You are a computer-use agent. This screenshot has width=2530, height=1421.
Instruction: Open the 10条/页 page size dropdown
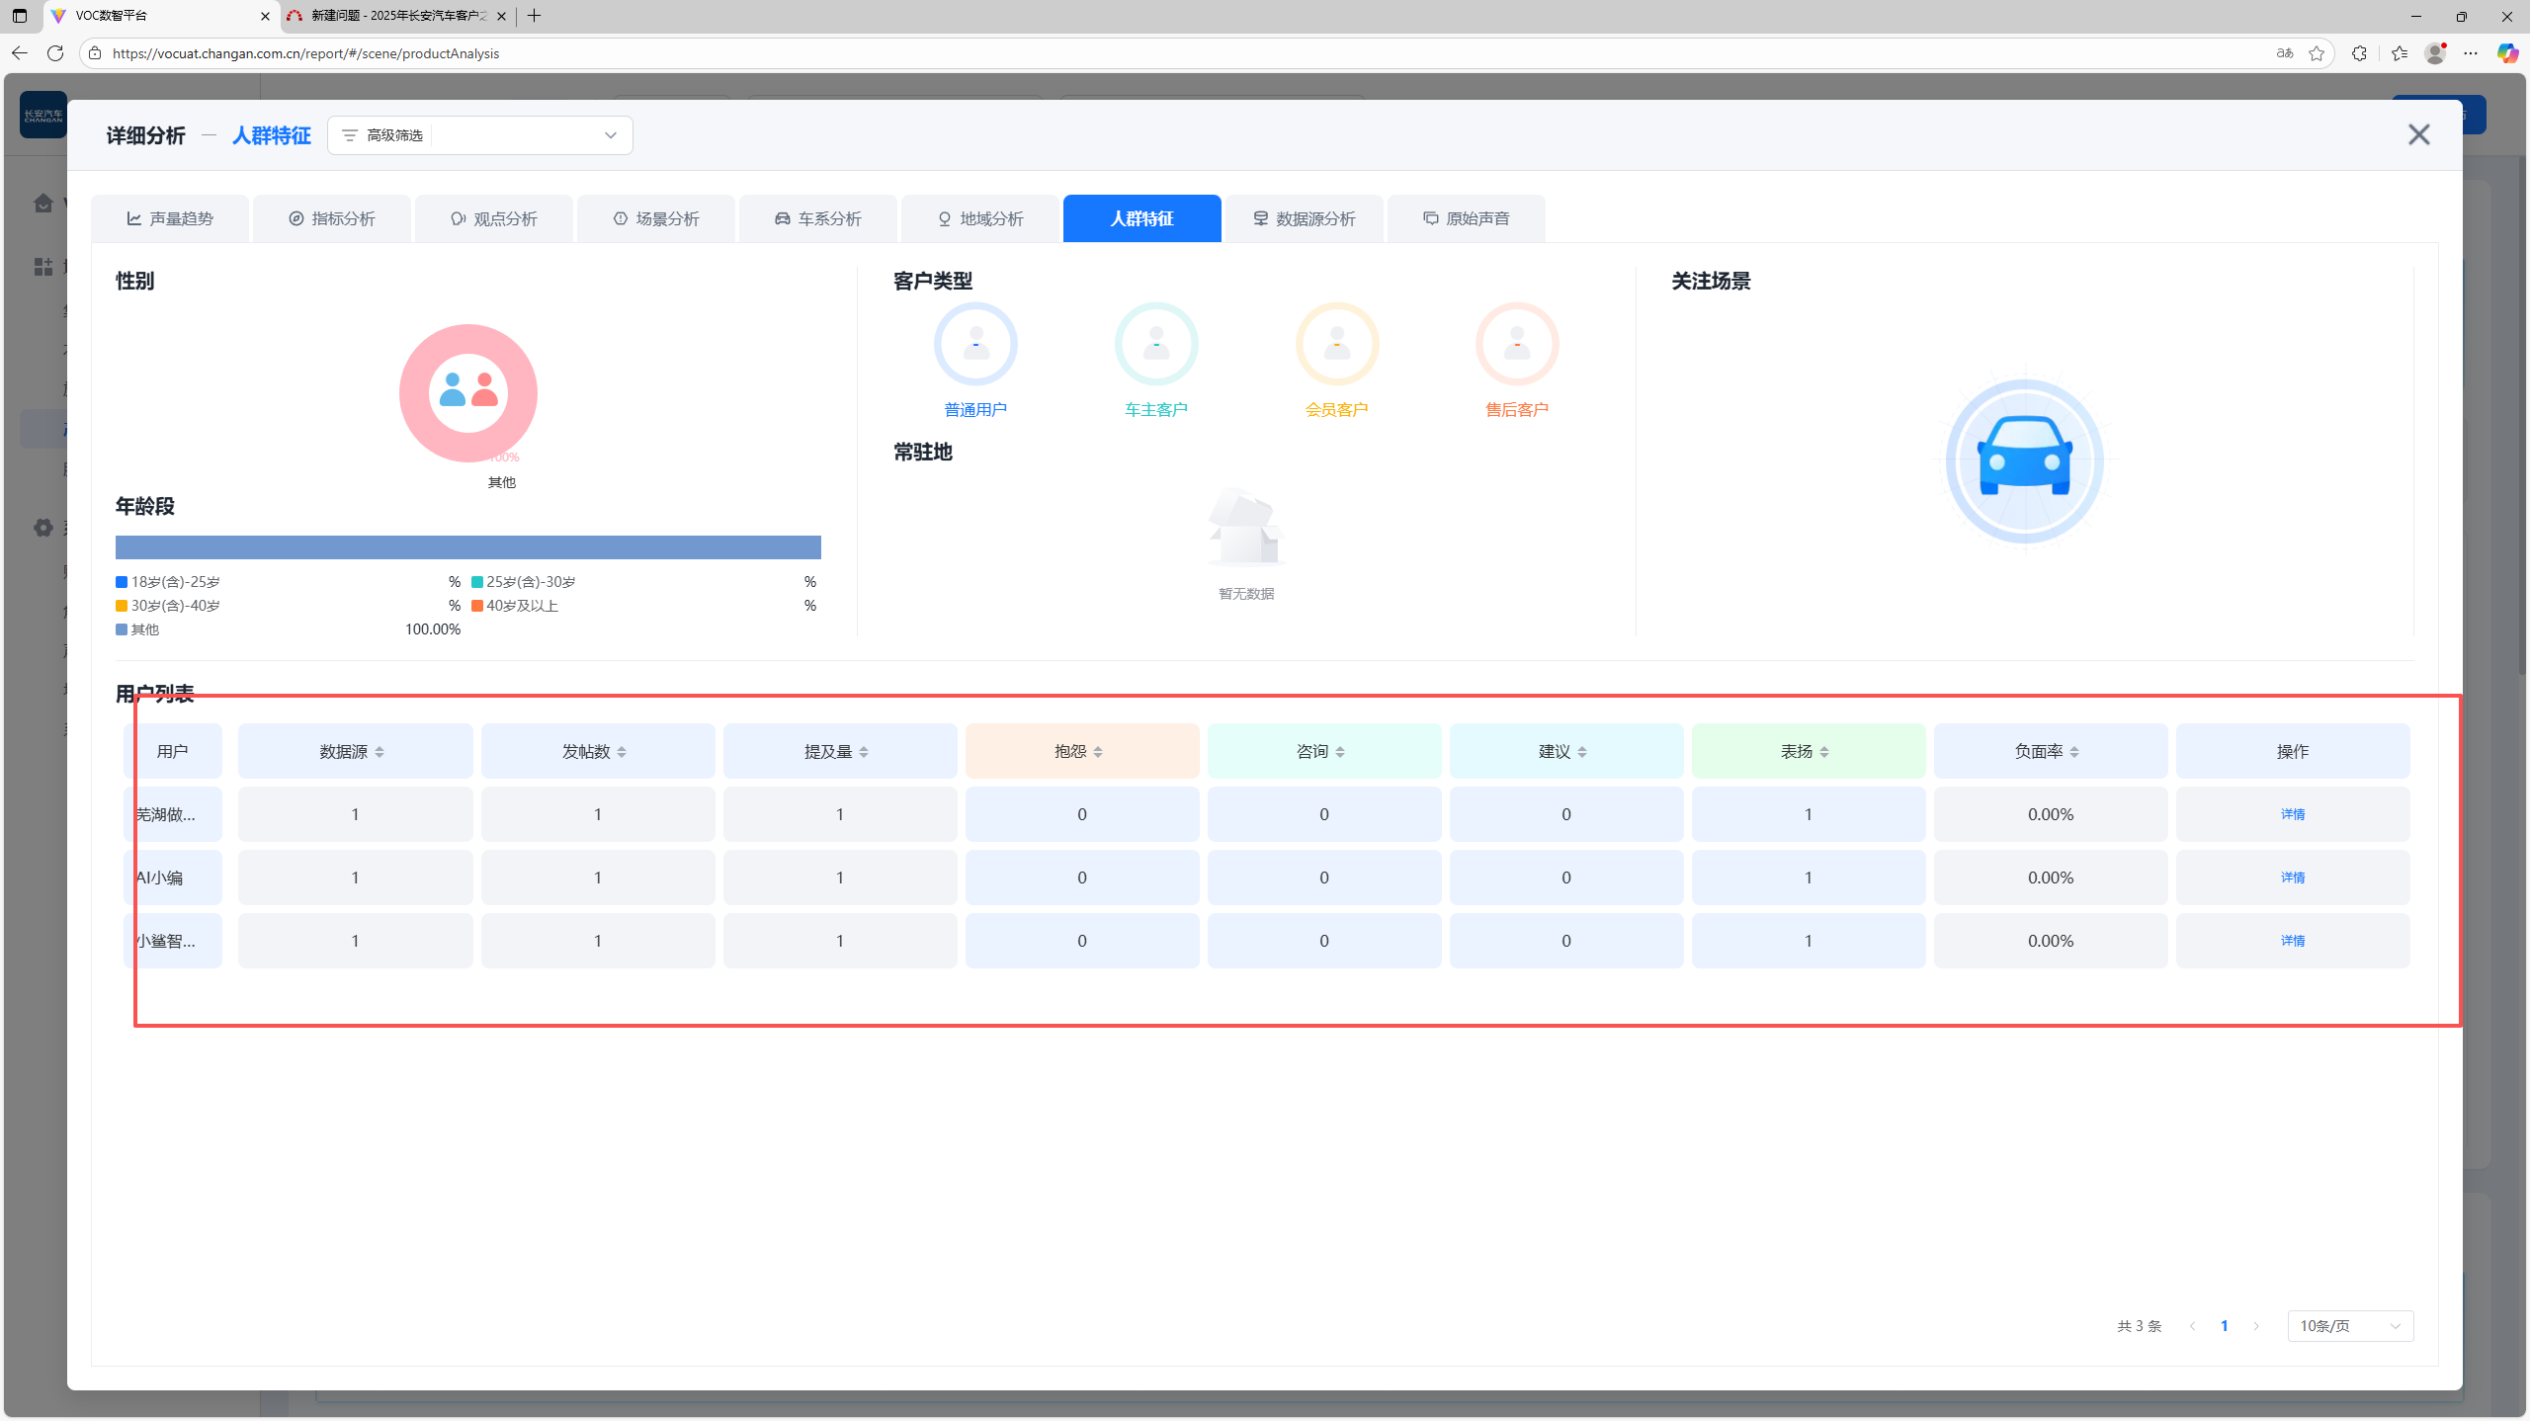coord(2349,1325)
